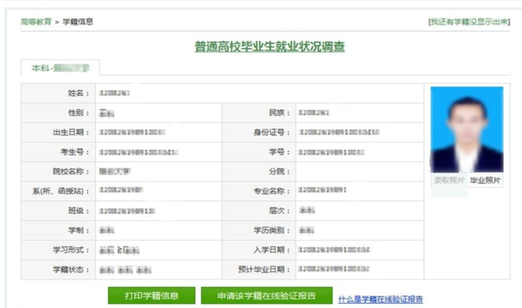
Task: Click the 学习形式 field label
Action: click(72, 250)
